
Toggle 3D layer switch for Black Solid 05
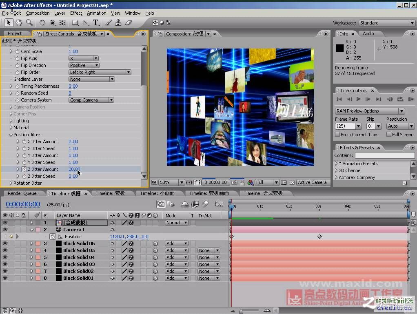click(x=155, y=250)
